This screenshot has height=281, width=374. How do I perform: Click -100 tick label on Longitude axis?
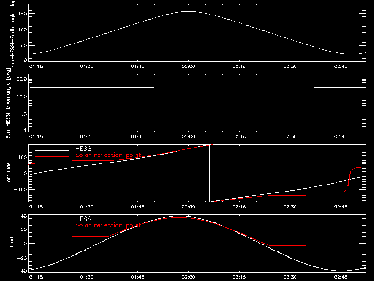point(21,190)
